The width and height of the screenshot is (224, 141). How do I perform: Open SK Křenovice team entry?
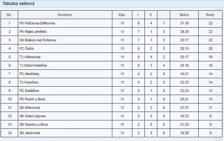30,108
